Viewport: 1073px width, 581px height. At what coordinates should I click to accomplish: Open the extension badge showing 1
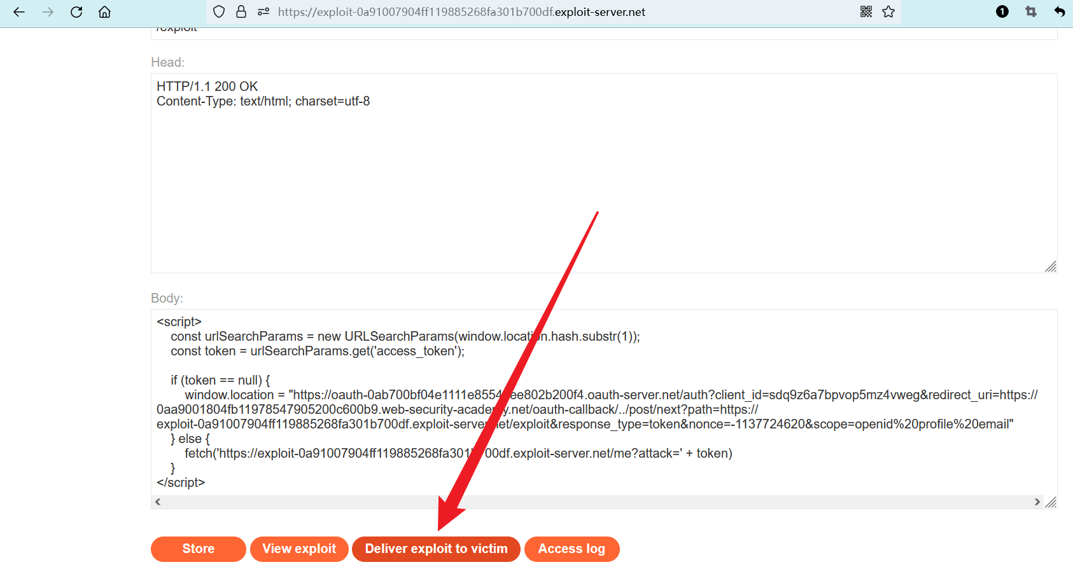coord(1002,11)
